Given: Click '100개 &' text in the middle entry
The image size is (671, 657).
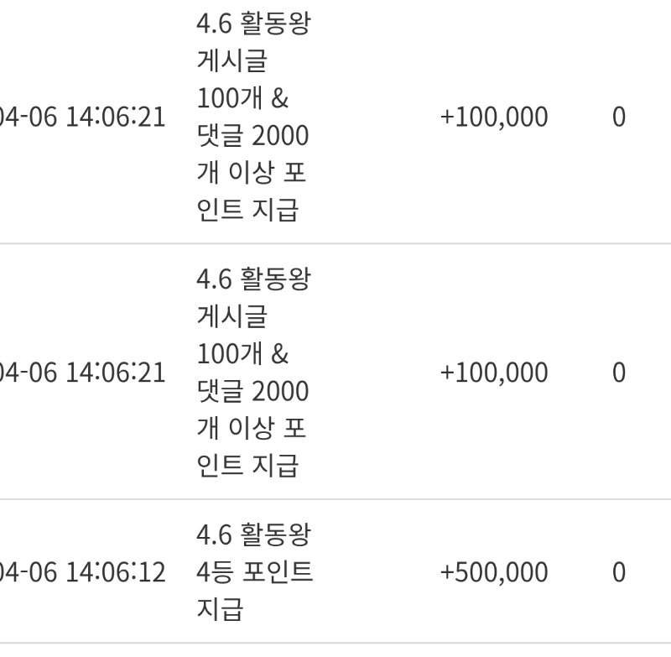Looking at the screenshot, I should pos(242,354).
